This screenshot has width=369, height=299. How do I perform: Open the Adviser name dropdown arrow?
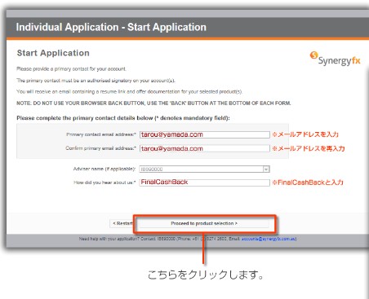tap(266, 169)
